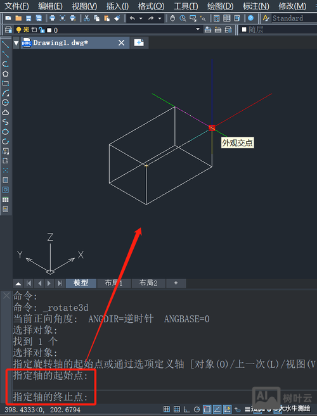Open the 修改(M) menu

pyautogui.click(x=292, y=6)
